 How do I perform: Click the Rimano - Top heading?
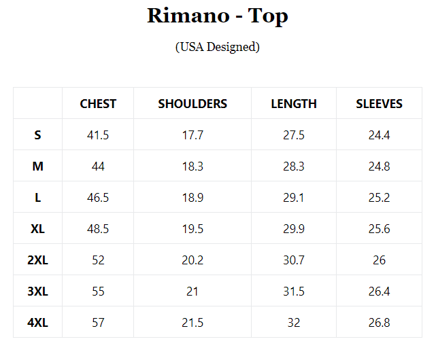218,16
